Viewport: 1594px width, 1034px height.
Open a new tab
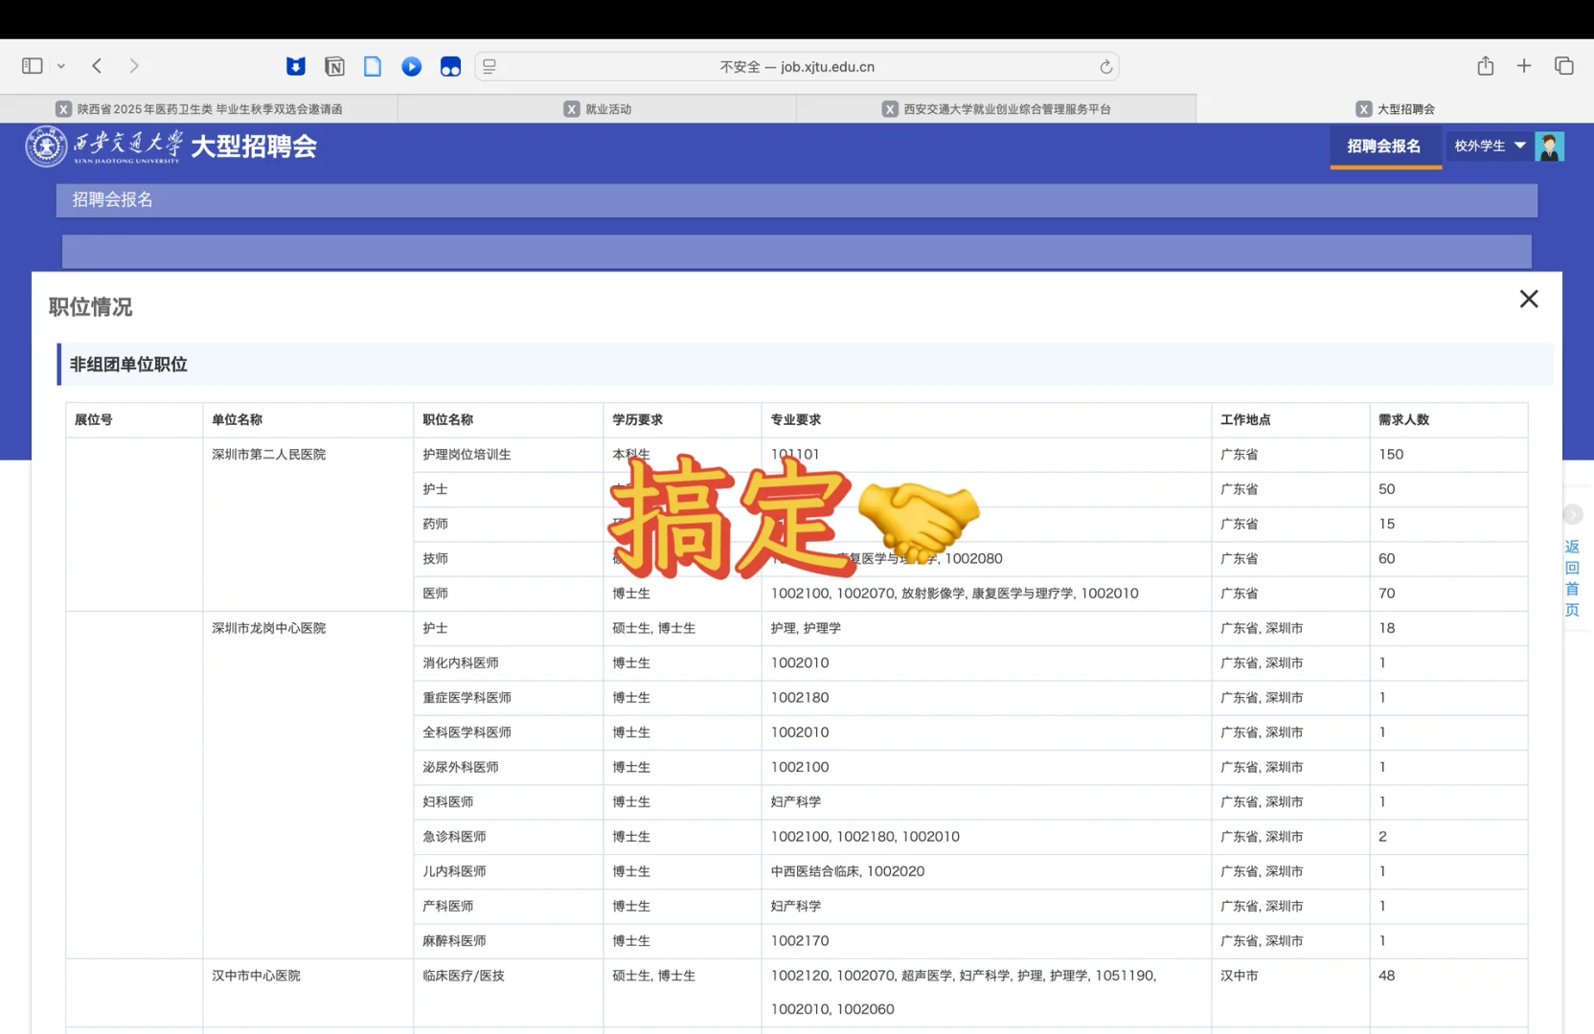[1524, 65]
